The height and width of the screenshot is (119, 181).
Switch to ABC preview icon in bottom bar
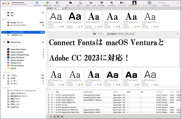tap(62, 116)
